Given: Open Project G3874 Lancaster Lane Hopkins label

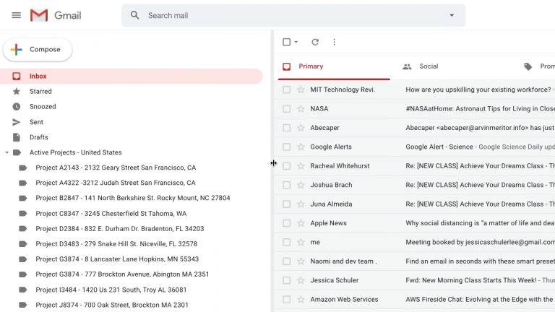Looking at the screenshot, I should coord(117,259).
